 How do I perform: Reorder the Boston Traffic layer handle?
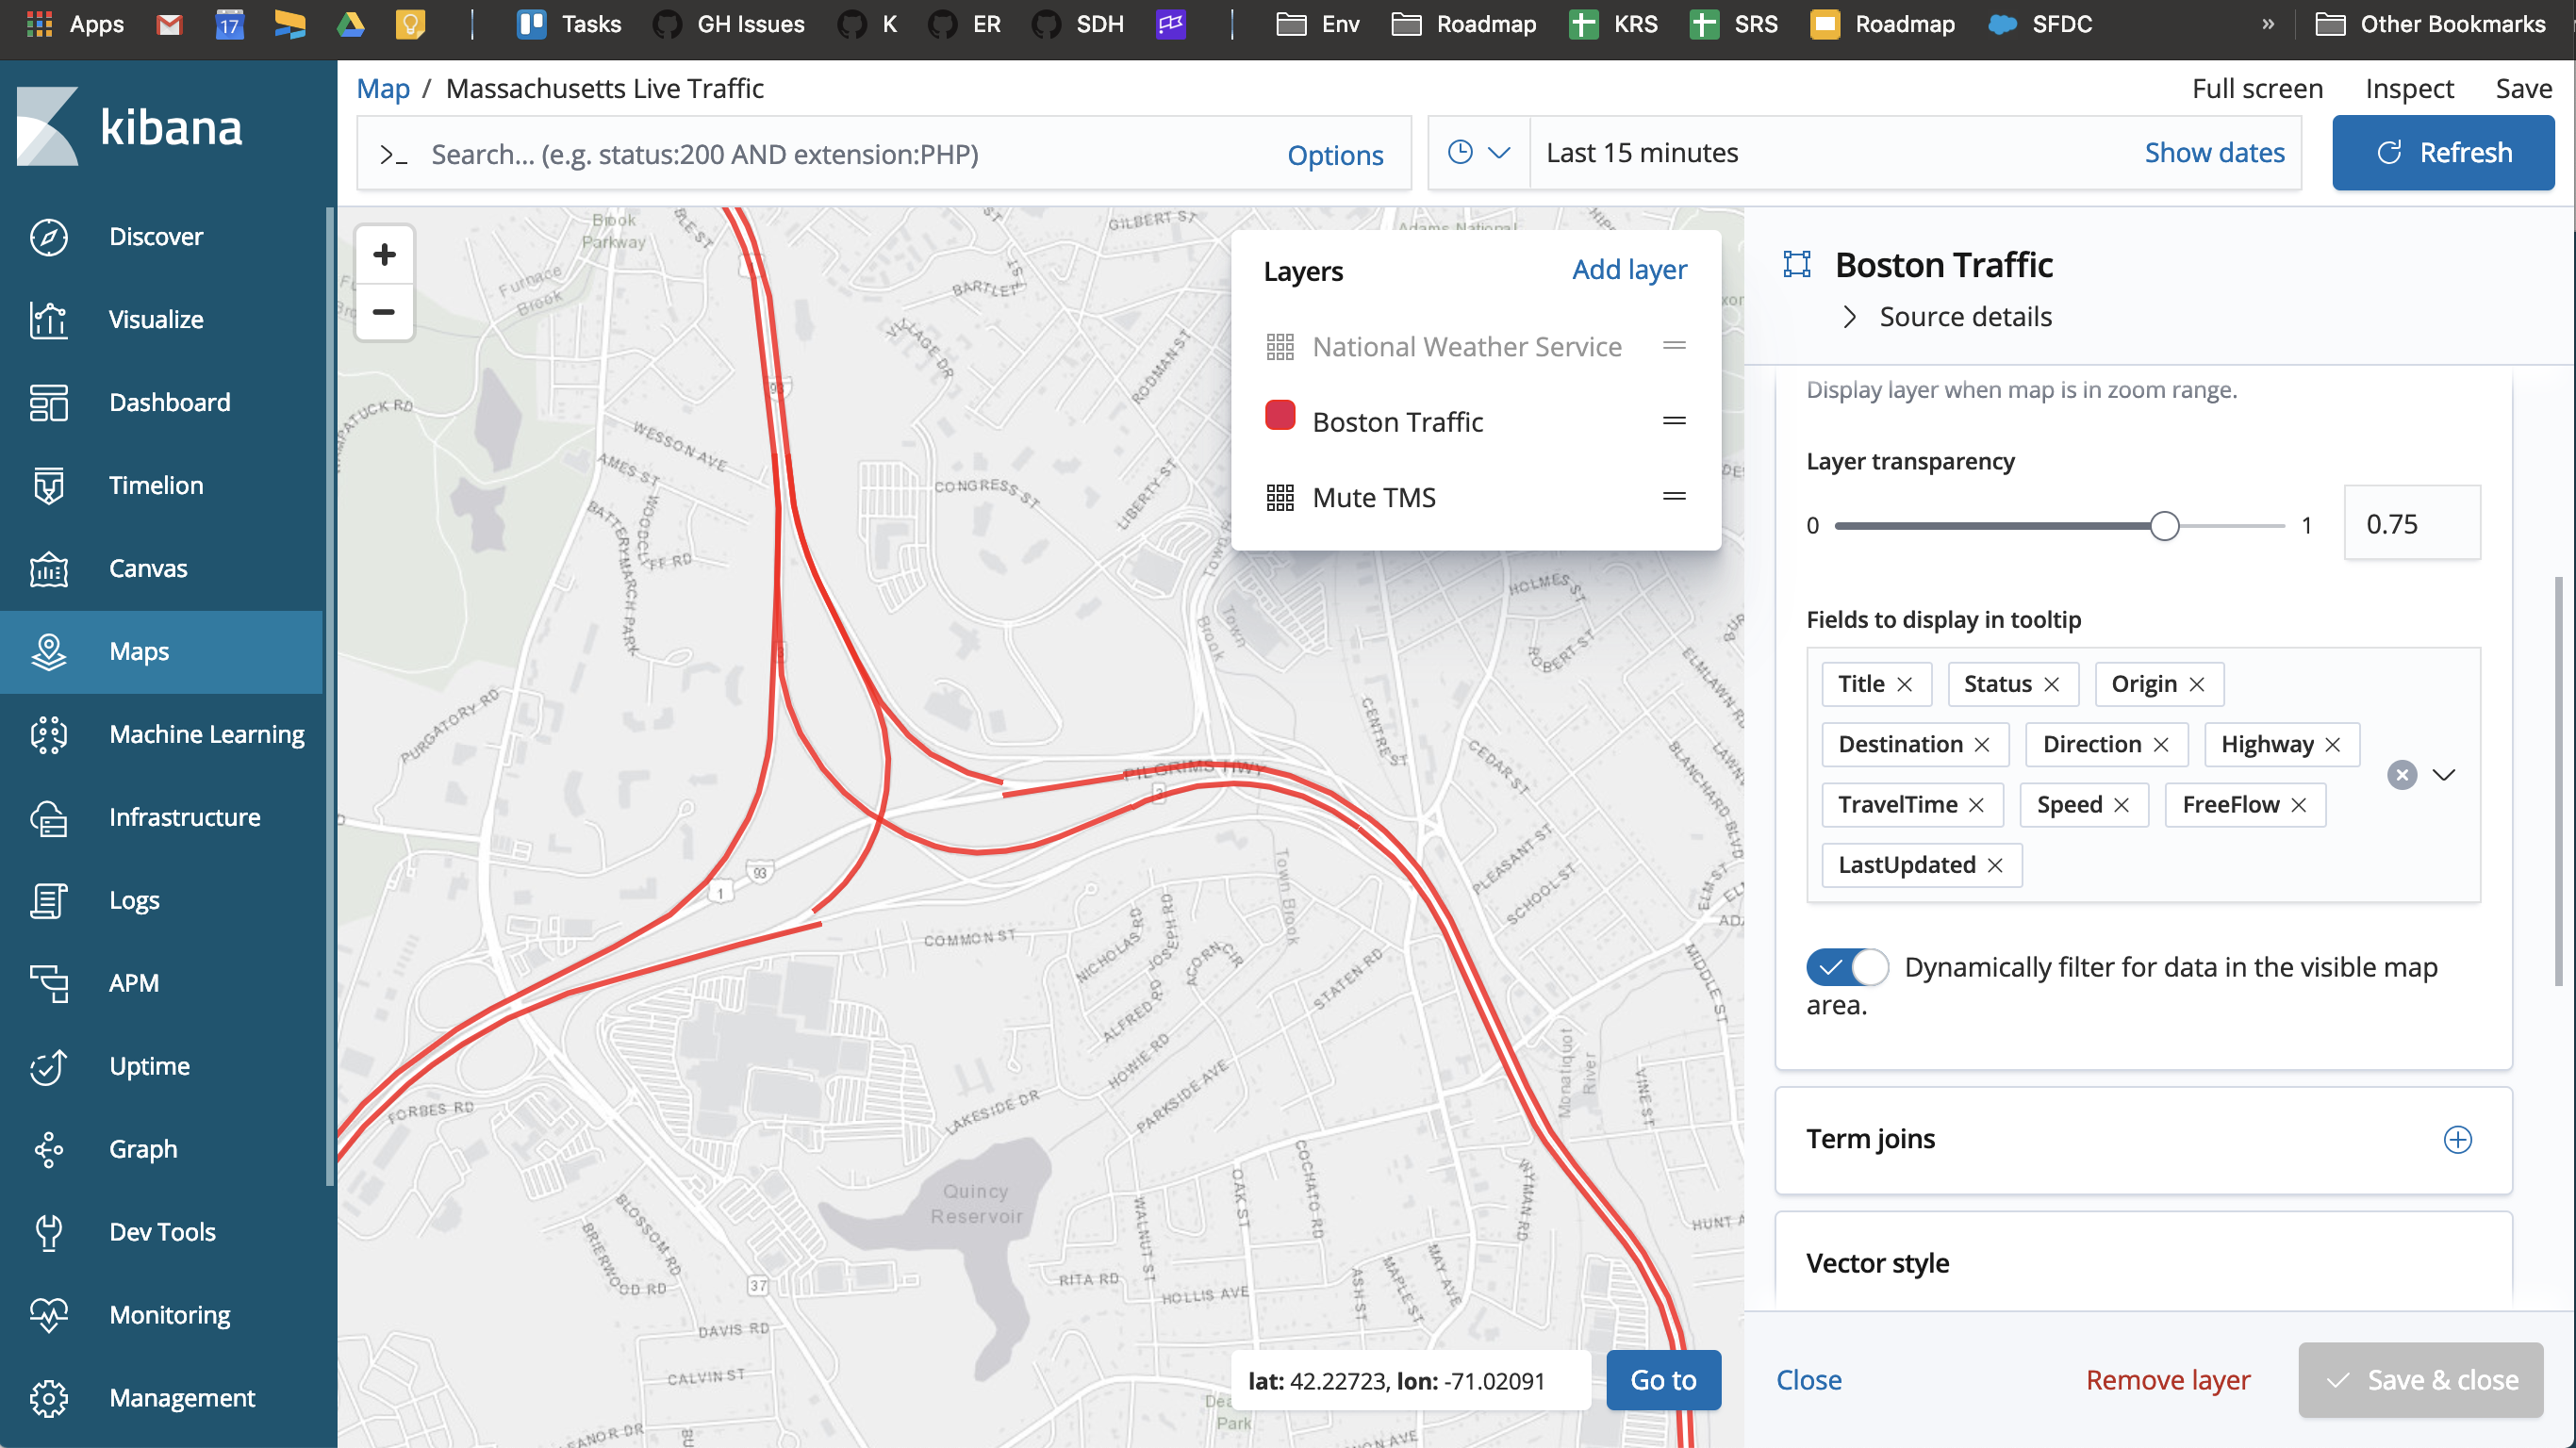1674,421
